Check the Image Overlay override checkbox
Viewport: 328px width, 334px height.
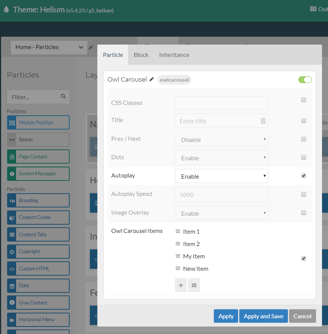[x=304, y=213]
